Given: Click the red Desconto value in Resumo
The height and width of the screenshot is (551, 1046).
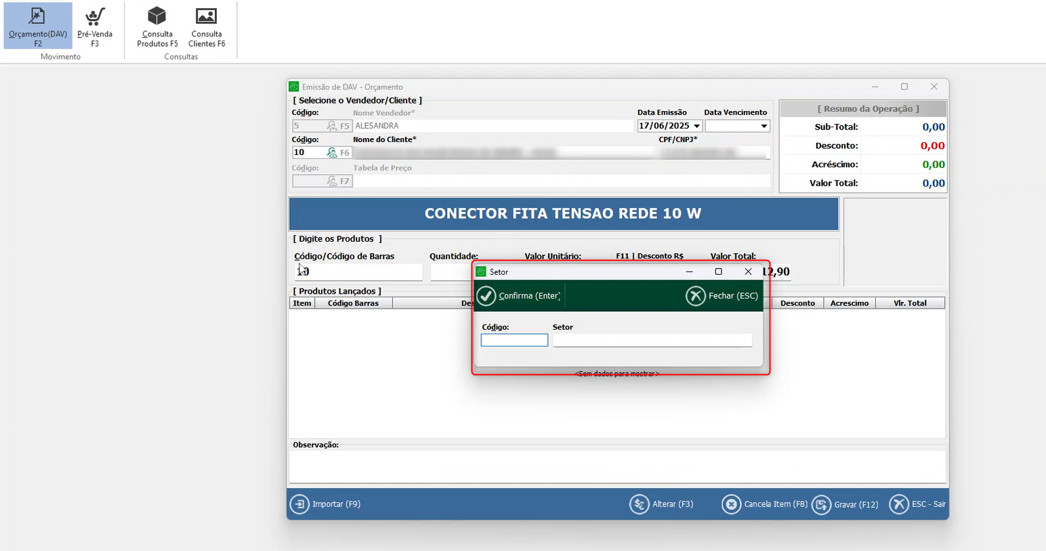Looking at the screenshot, I should click(x=933, y=146).
